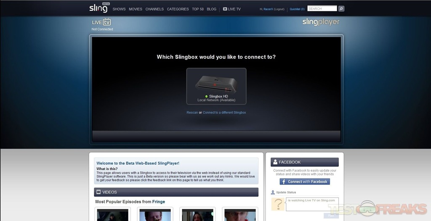Open the Top 50 page

[198, 9]
